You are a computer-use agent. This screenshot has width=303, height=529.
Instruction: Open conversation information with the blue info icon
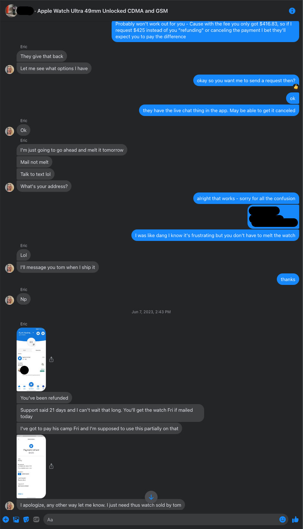point(292,11)
